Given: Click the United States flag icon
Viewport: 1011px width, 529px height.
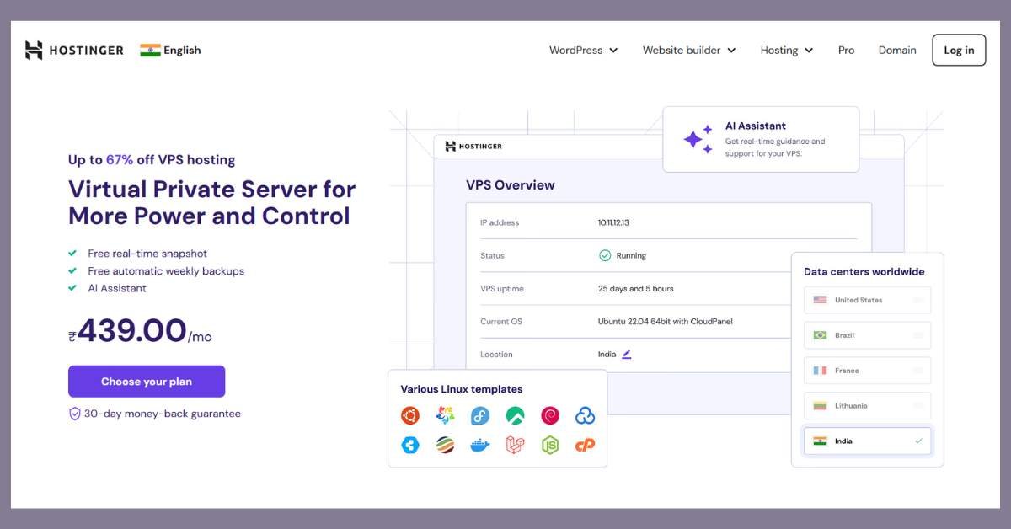Looking at the screenshot, I should tap(820, 300).
